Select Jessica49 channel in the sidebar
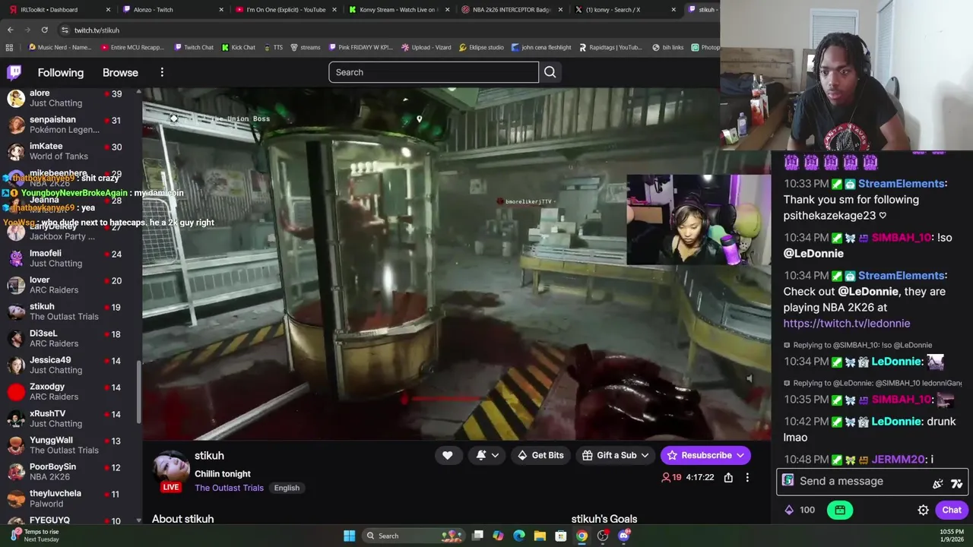 coord(69,365)
